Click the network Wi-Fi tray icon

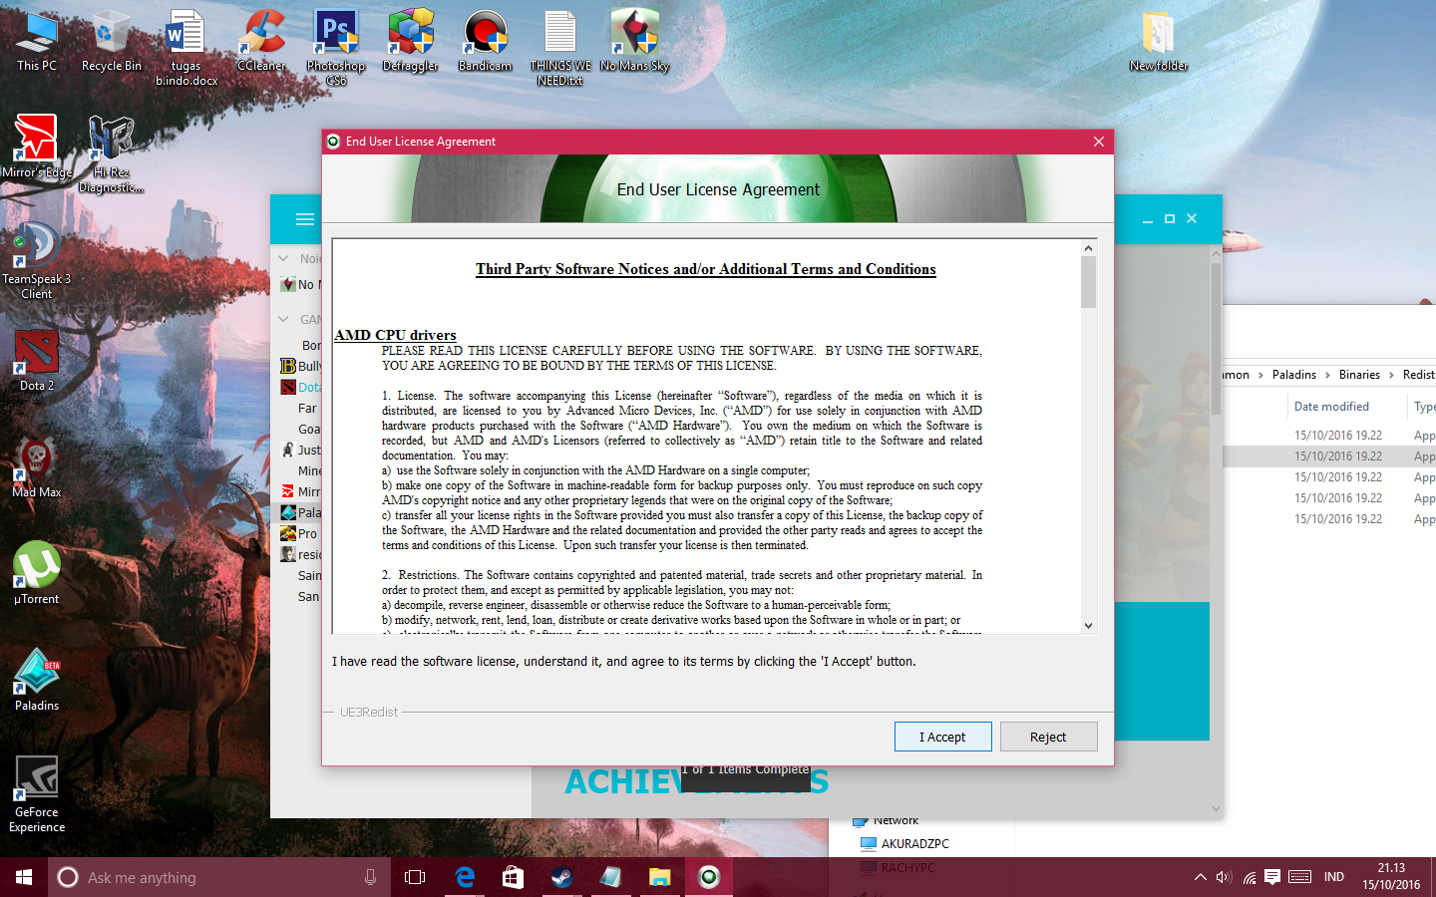1249,877
